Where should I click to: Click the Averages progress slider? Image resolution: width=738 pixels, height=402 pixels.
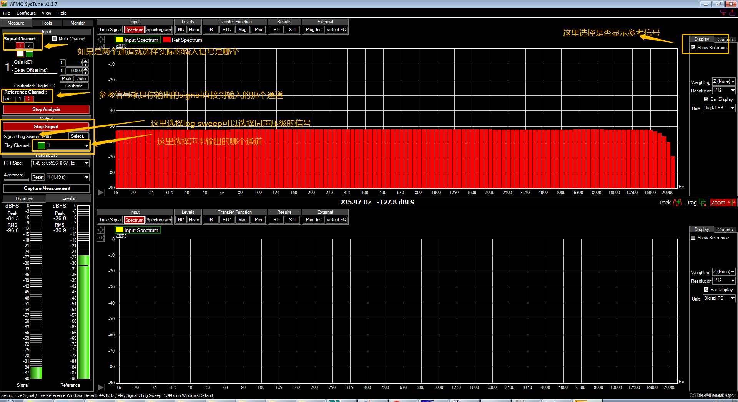[16, 180]
